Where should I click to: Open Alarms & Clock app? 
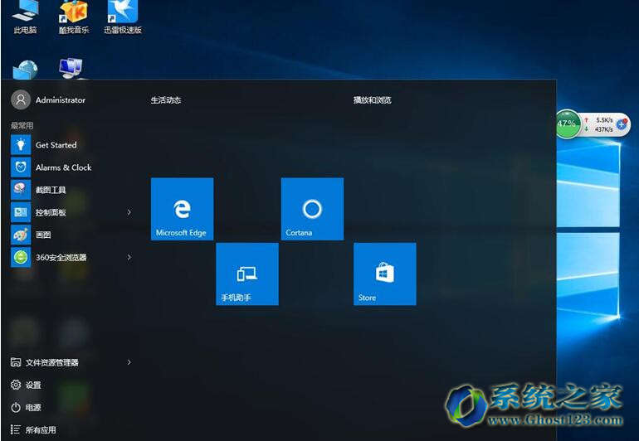(x=63, y=167)
